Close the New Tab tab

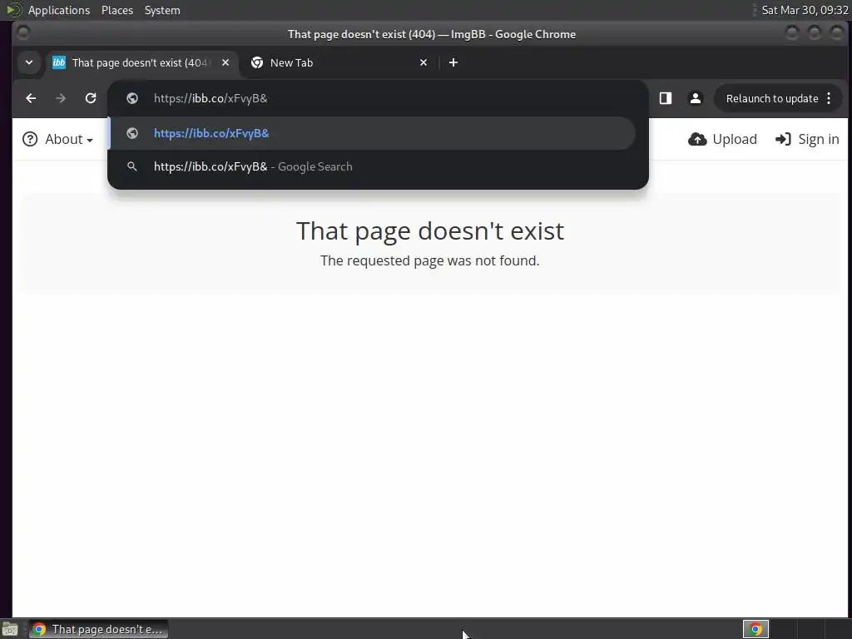point(424,62)
